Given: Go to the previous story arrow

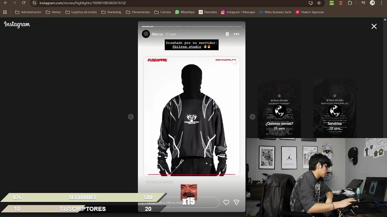Looking at the screenshot, I should (131, 117).
